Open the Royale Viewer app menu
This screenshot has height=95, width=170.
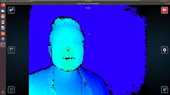(x=21, y=1)
